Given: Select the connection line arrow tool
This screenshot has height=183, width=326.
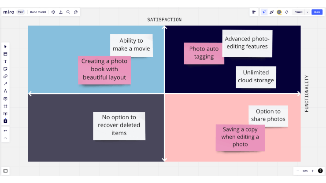Looking at the screenshot, I should coord(5,84).
